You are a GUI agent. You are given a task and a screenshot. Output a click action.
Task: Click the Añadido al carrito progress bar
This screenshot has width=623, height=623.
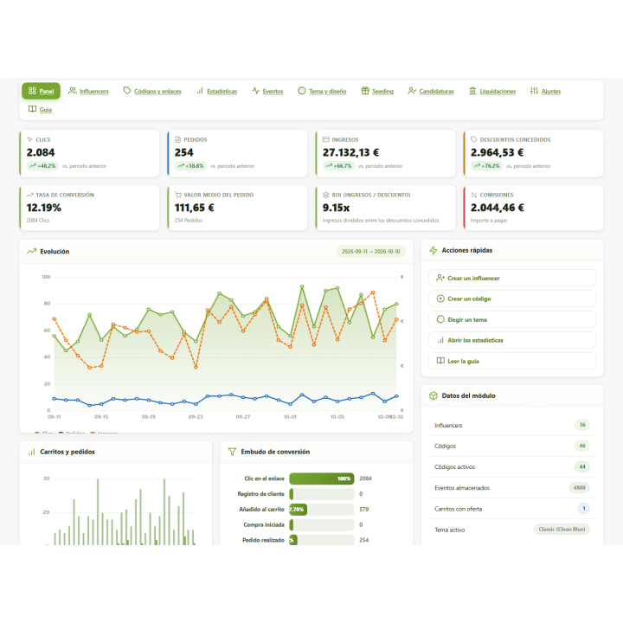pos(321,510)
